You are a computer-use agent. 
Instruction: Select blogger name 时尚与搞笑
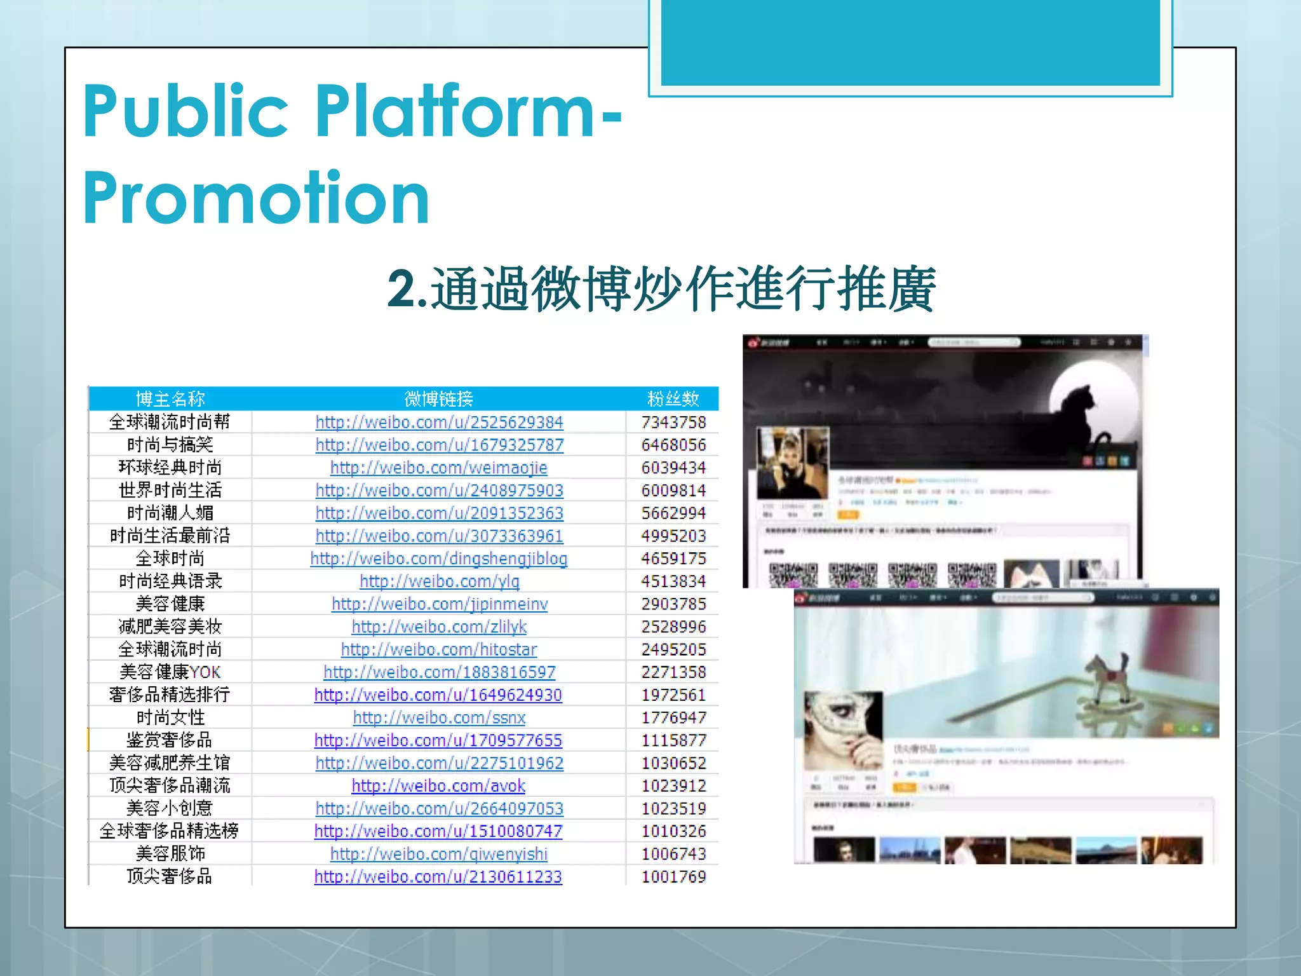[170, 445]
